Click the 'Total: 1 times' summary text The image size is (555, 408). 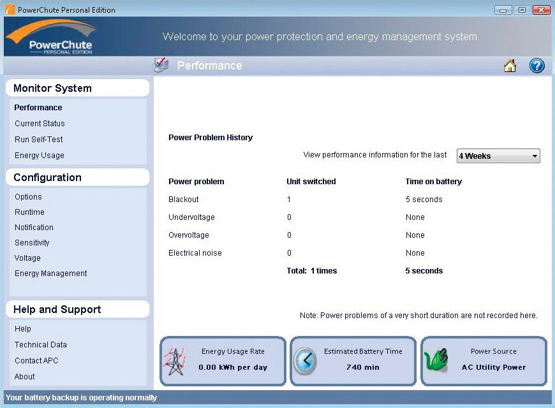(x=312, y=271)
